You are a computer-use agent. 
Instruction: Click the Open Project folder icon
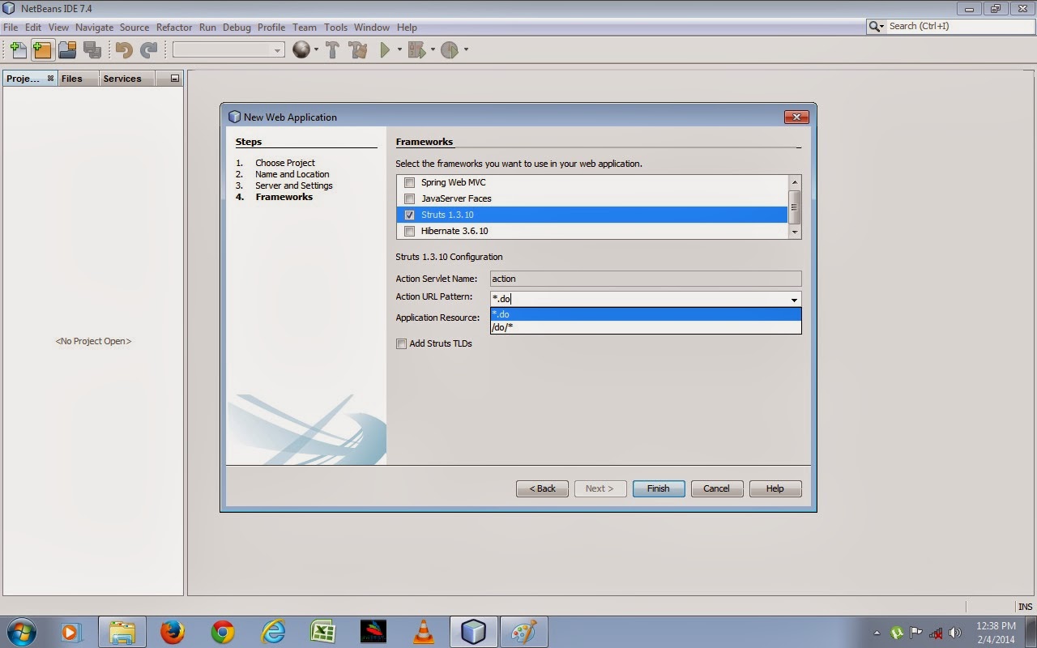pyautogui.click(x=67, y=50)
